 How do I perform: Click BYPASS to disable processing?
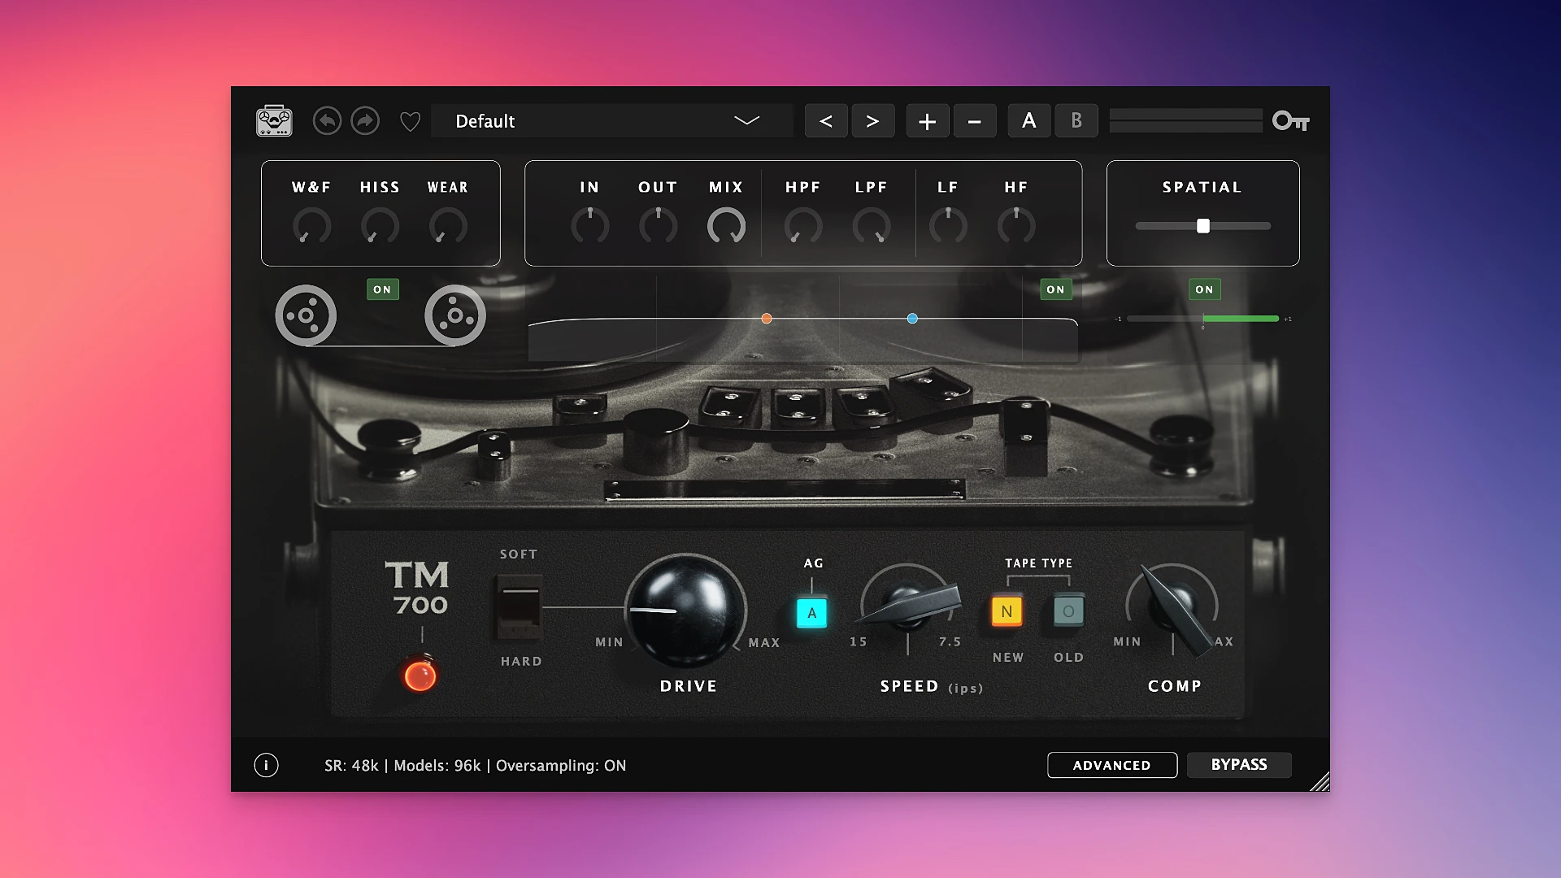(1239, 764)
